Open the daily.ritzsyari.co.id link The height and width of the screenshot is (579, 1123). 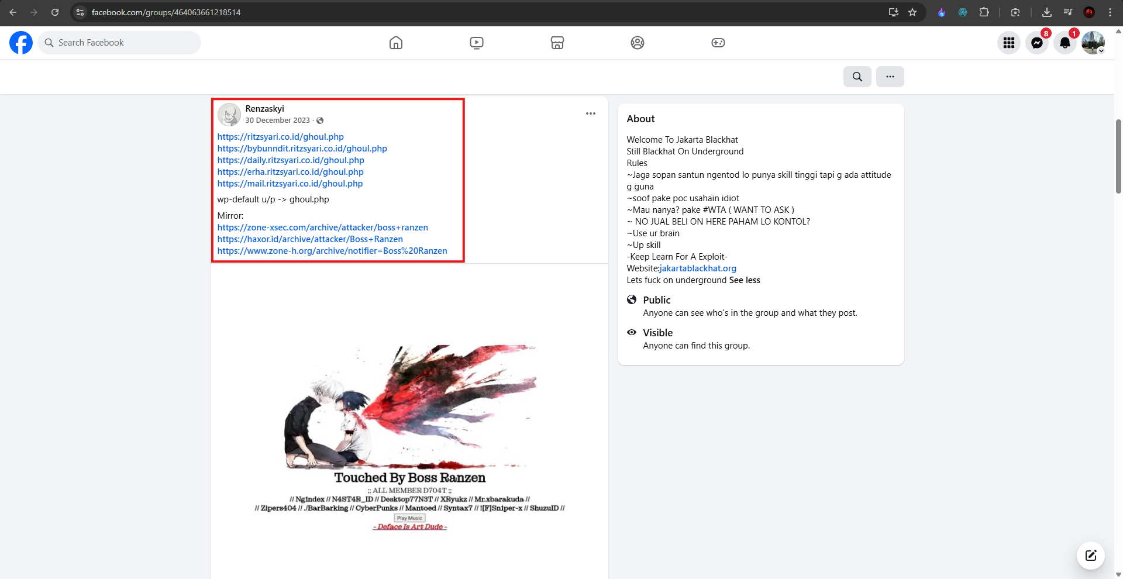(x=291, y=160)
